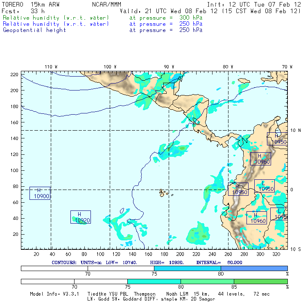
Task: Click the L 10950 low marker box
Action: click(x=264, y=186)
